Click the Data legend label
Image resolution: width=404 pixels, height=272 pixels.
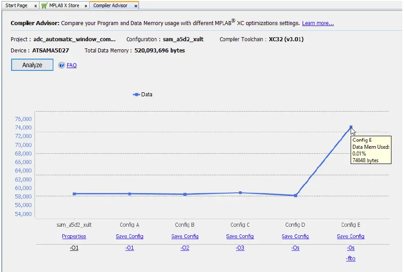147,95
